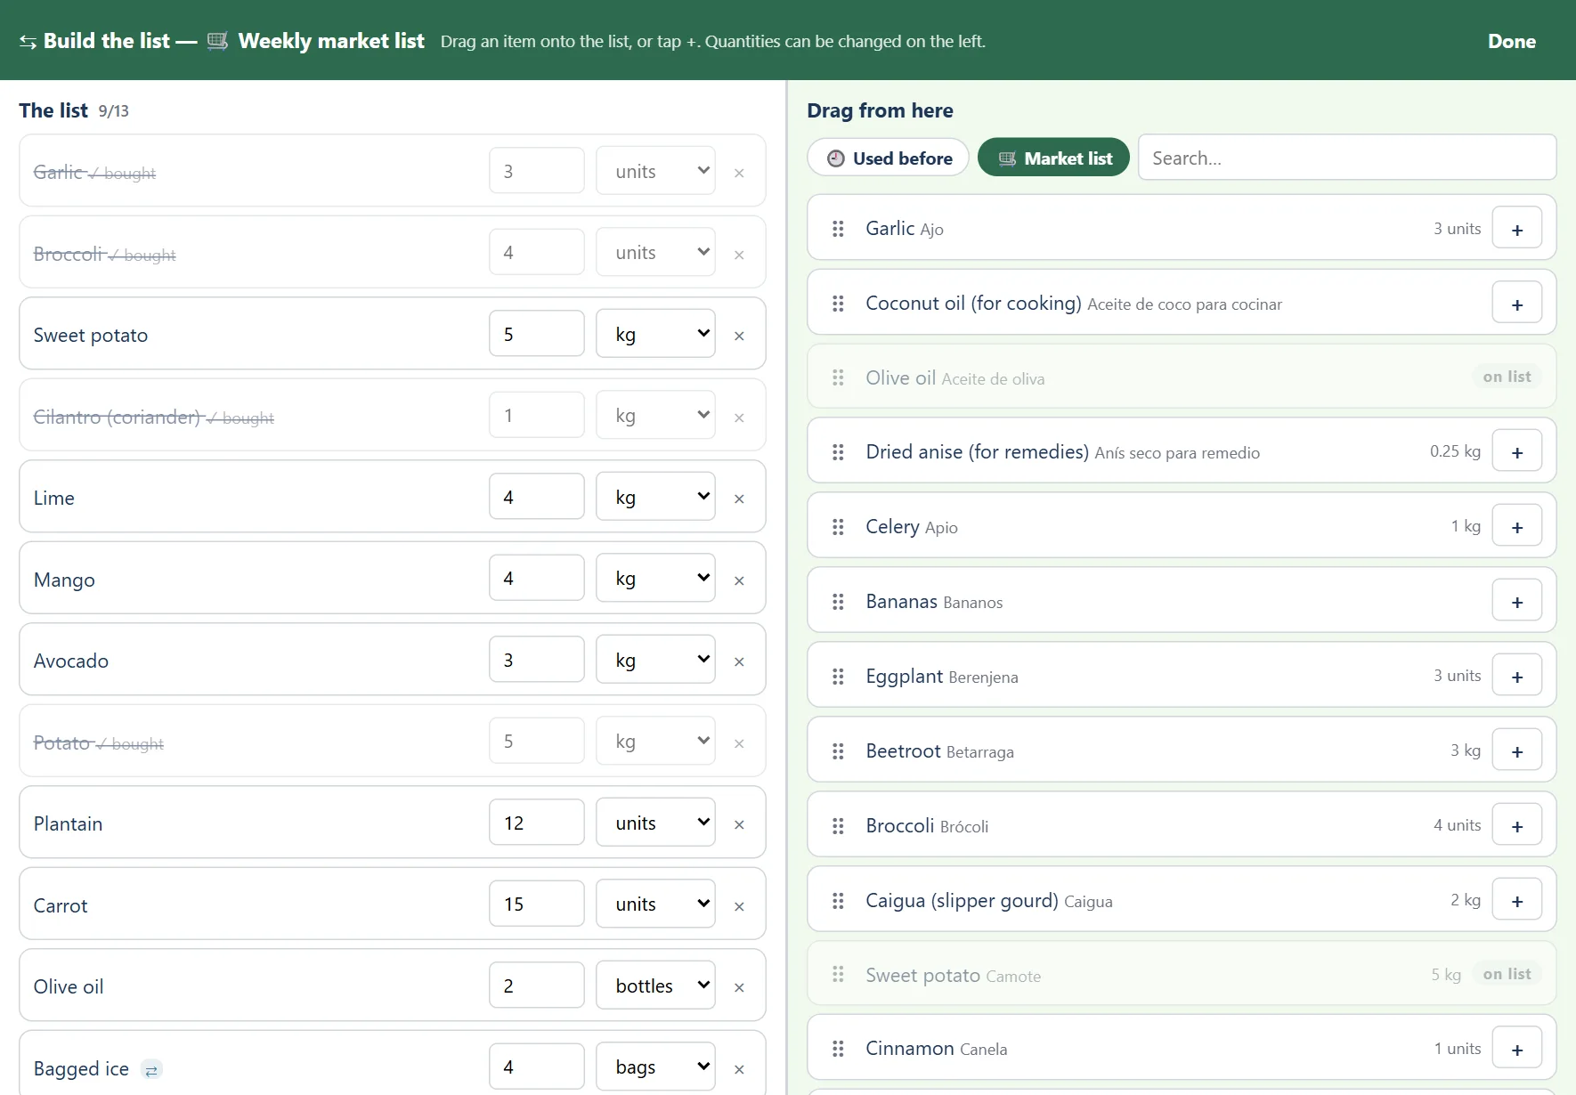
Task: Delete the Bagged ice row
Action: point(739,1069)
